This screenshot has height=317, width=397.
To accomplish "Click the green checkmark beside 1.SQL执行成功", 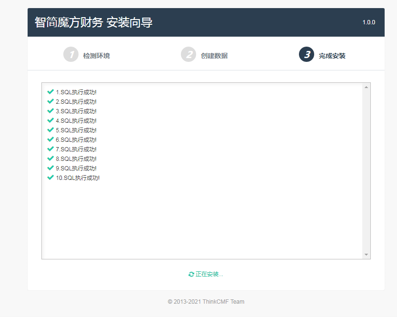I will 50,92.
